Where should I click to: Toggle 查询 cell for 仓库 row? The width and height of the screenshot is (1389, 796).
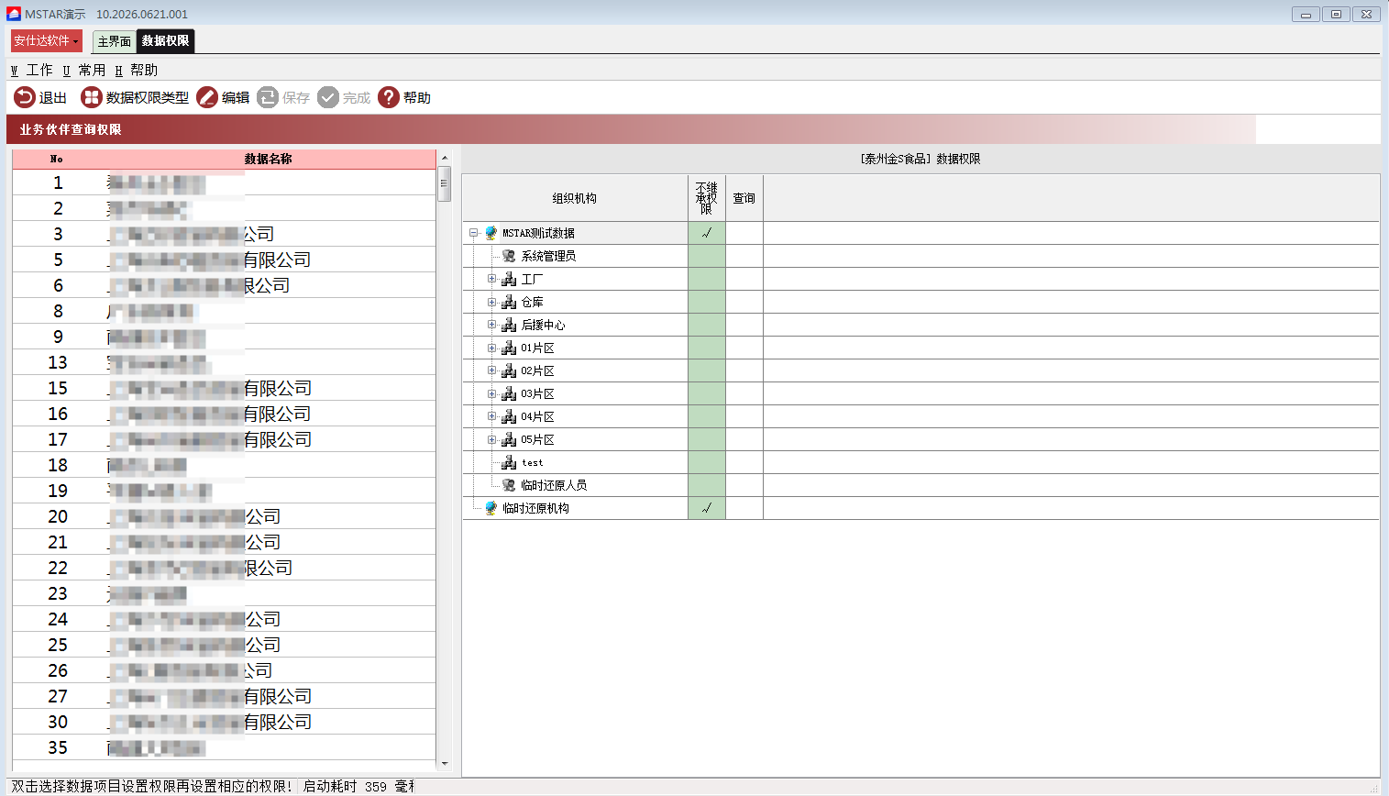coord(744,302)
